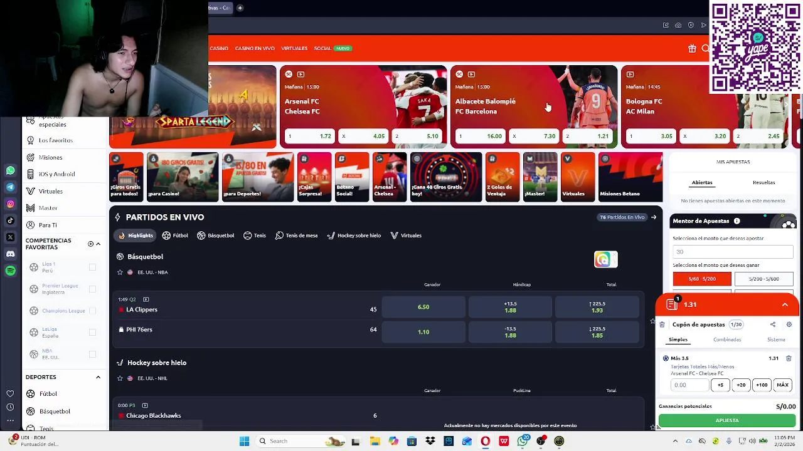Open WhatsApp from the Windows taskbar
The height and width of the screenshot is (451, 803).
pyautogui.click(x=522, y=441)
